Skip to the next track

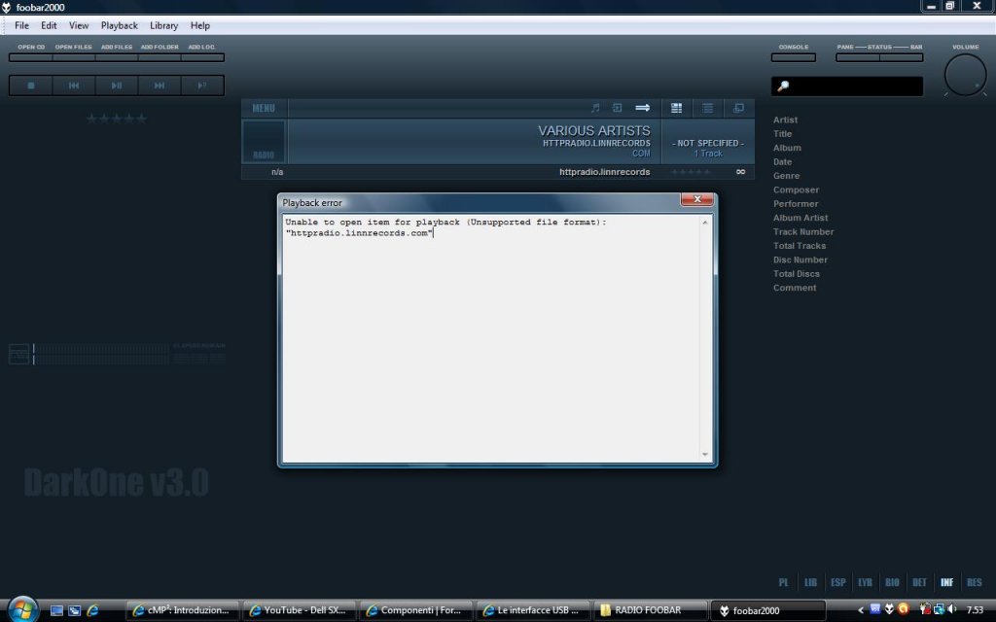[160, 86]
